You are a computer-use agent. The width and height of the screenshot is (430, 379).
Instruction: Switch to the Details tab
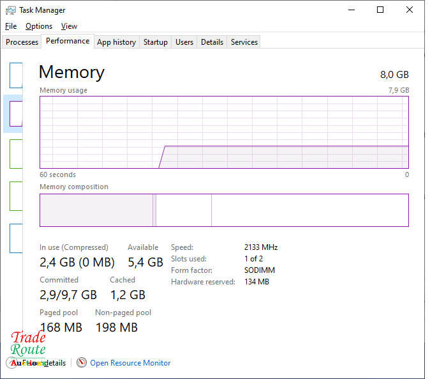tap(212, 42)
